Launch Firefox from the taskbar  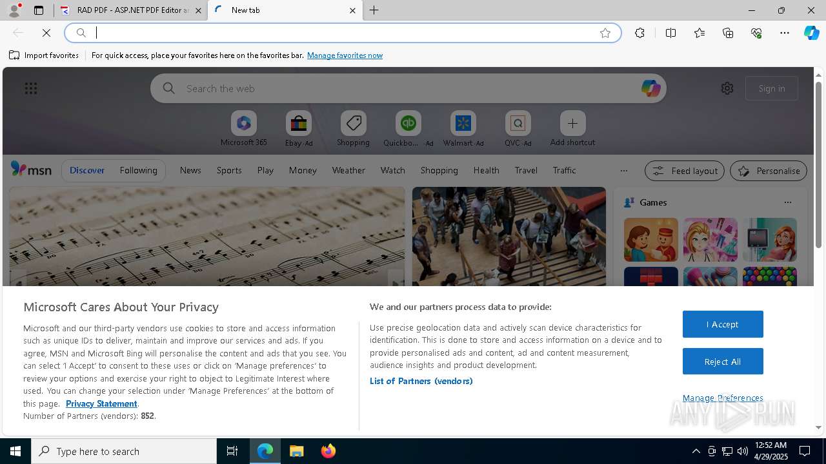[x=328, y=451]
